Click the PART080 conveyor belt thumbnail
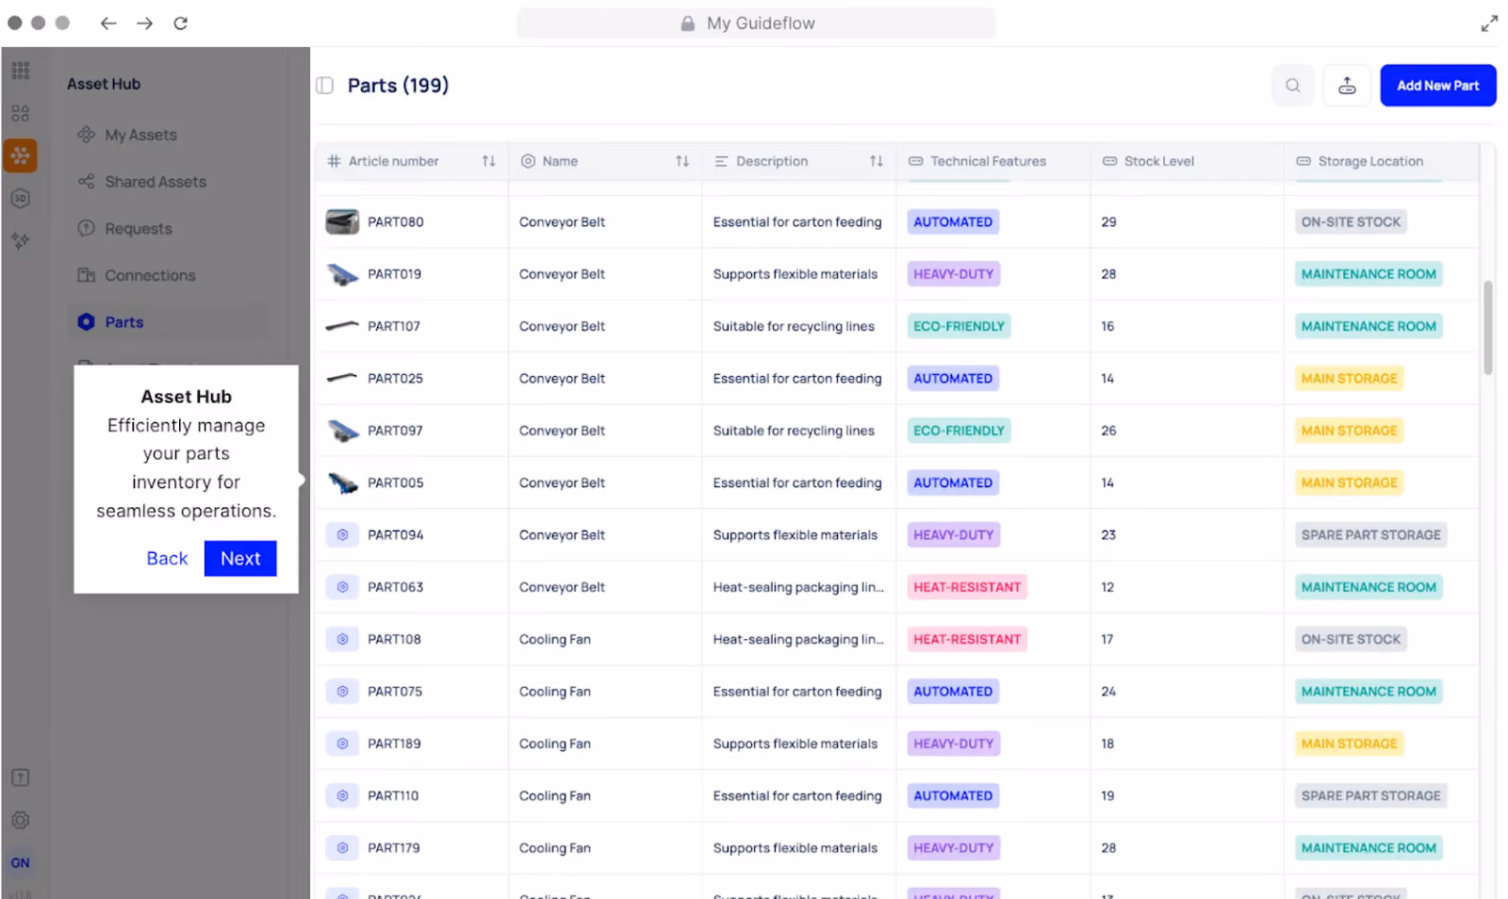 coord(342,222)
